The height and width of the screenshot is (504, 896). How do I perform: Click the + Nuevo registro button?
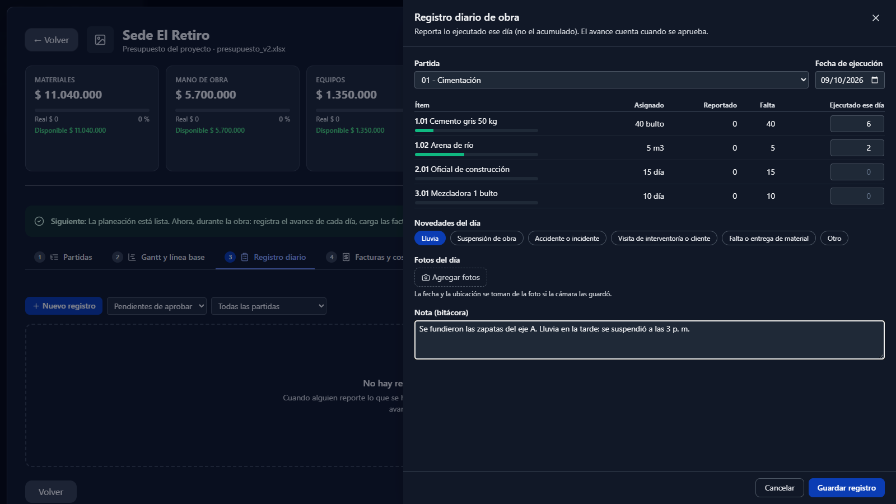64,306
